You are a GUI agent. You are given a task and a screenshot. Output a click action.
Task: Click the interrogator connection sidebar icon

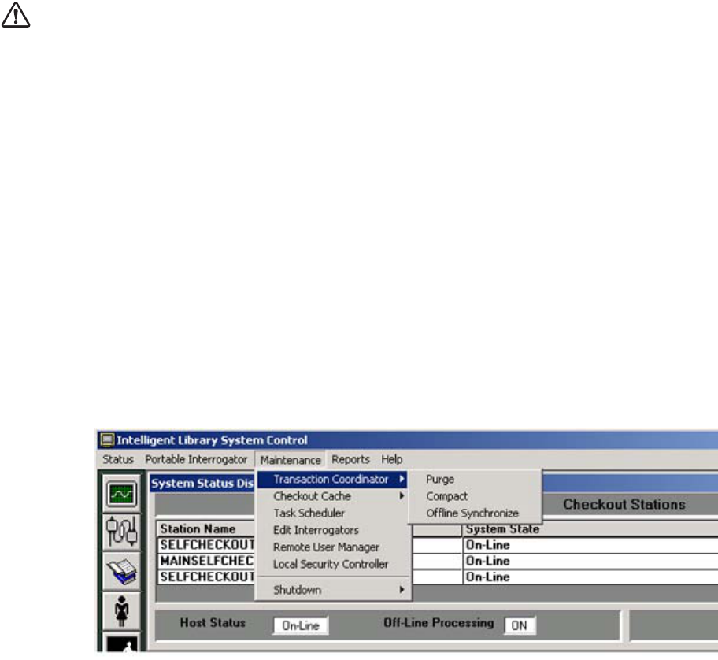click(121, 532)
